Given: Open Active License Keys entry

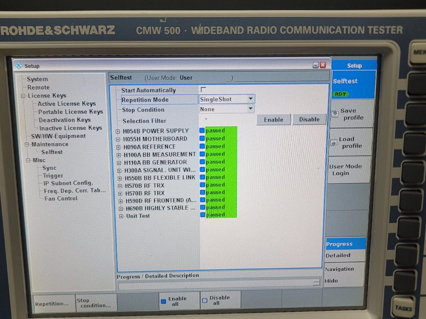Looking at the screenshot, I should (67, 103).
